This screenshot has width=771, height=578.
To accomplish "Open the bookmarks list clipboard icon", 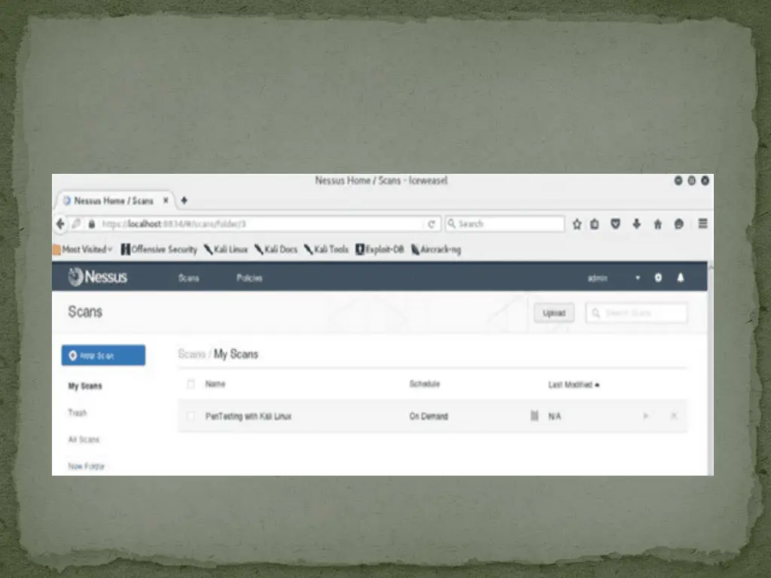I will coord(595,224).
